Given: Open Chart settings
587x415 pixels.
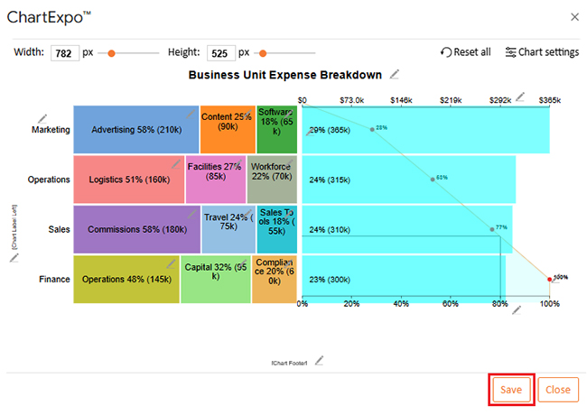Looking at the screenshot, I should [542, 52].
